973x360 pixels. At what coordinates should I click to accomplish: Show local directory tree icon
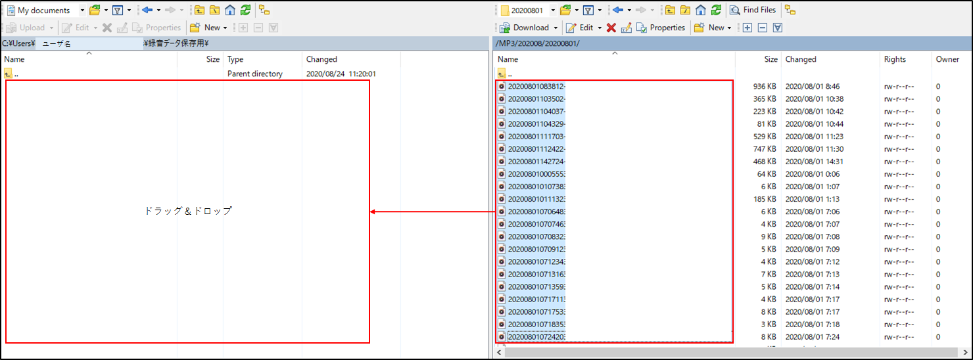click(264, 10)
